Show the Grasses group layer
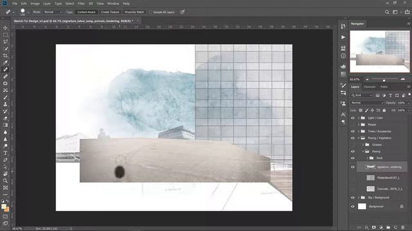The image size is (412, 231). [x=353, y=144]
